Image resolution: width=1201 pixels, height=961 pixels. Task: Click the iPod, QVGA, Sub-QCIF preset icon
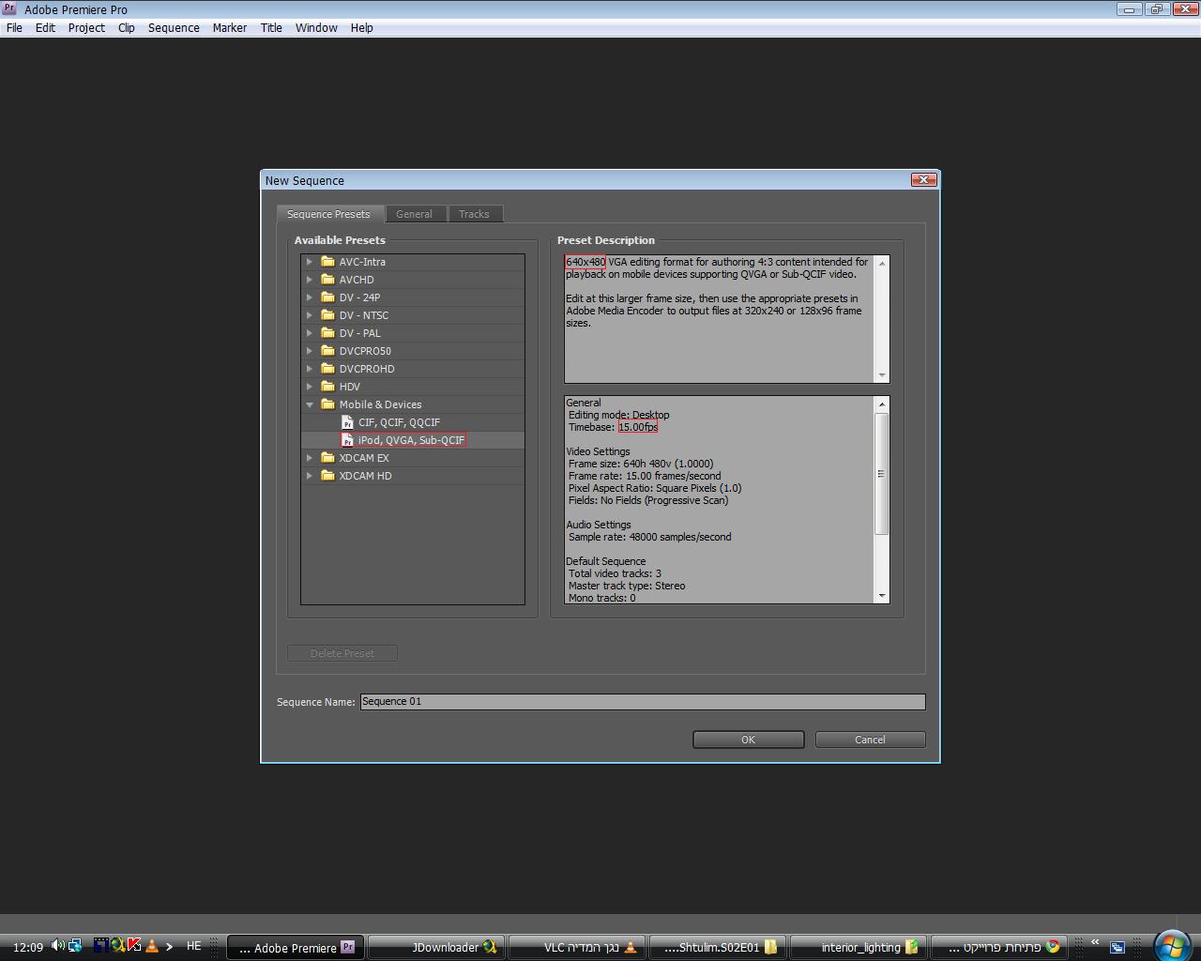click(347, 440)
